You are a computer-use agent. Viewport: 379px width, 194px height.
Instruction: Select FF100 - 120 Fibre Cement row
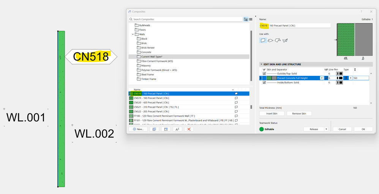189,116
